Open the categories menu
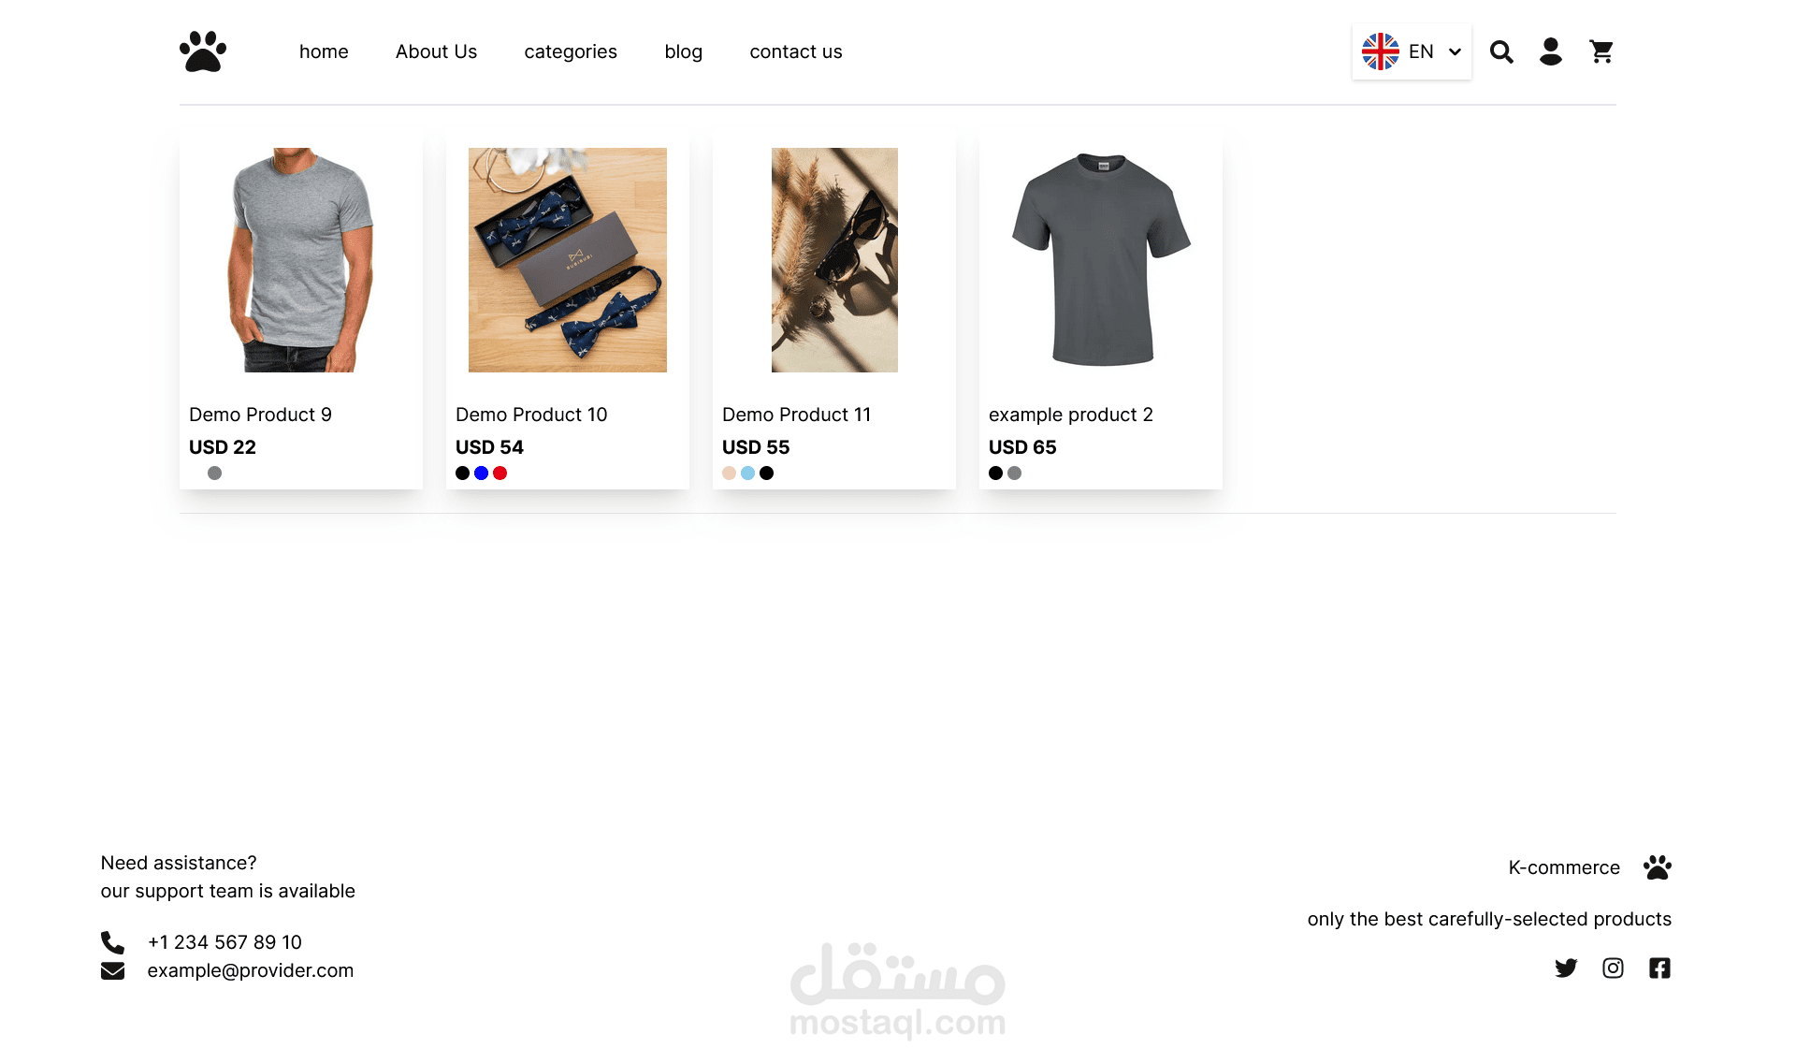Image resolution: width=1796 pixels, height=1063 pixels. click(571, 51)
